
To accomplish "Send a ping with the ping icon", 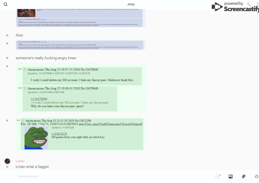I will [256, 176].
